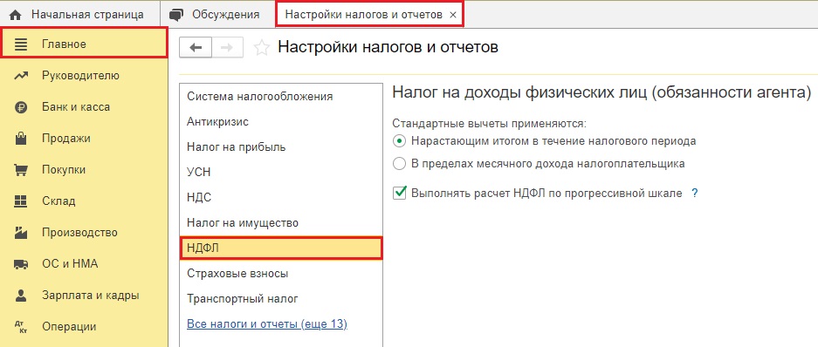Expand Все налоги и отчеты (еще 13)
Image resolution: width=818 pixels, height=347 pixels.
[x=267, y=324]
